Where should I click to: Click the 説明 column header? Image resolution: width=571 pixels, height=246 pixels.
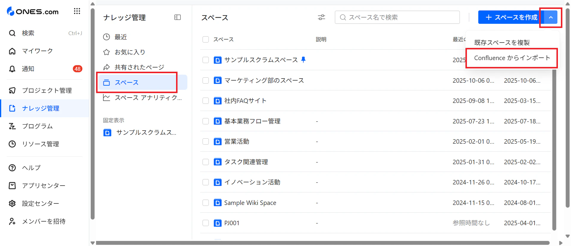tap(321, 39)
